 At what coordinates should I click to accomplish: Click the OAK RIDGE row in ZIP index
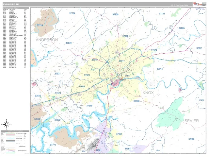coord(15,29)
